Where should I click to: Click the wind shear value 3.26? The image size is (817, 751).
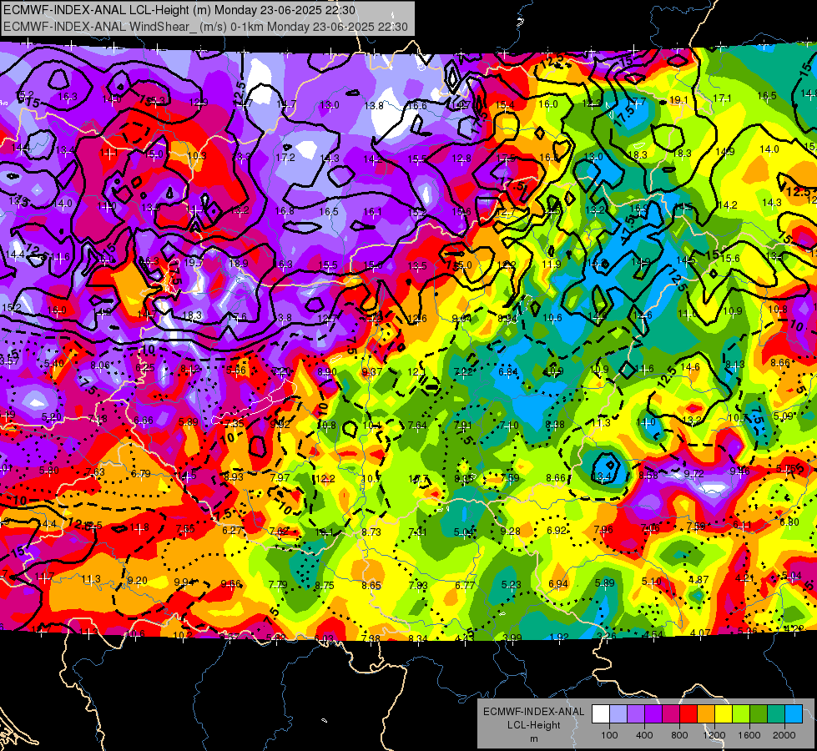click(x=607, y=636)
